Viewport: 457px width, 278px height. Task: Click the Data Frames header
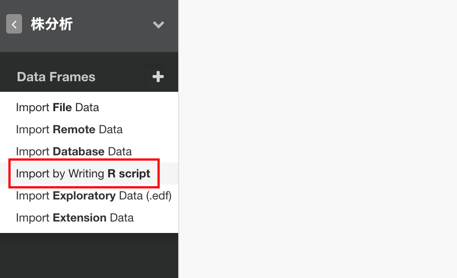[56, 76]
